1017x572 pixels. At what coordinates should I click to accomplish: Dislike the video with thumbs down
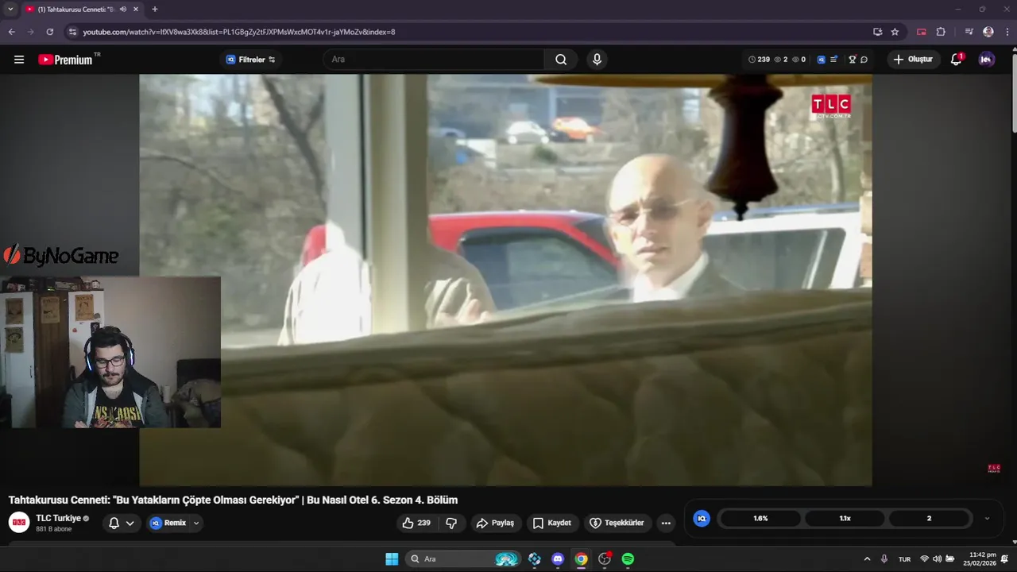[451, 523]
